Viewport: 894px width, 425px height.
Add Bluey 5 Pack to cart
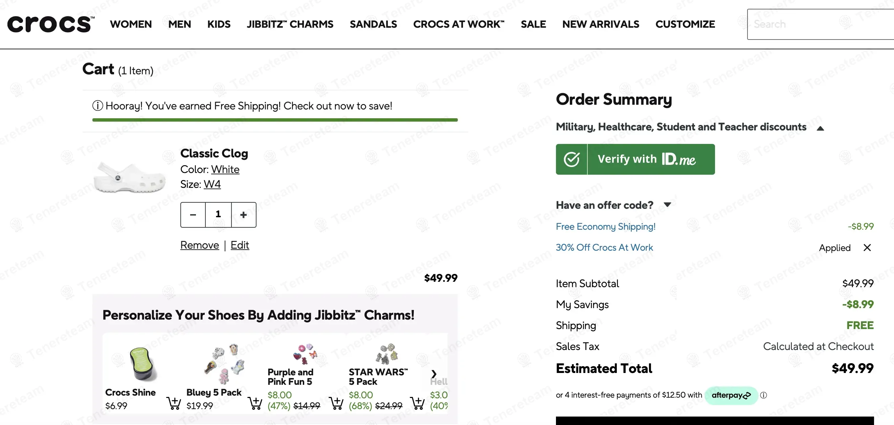click(255, 403)
